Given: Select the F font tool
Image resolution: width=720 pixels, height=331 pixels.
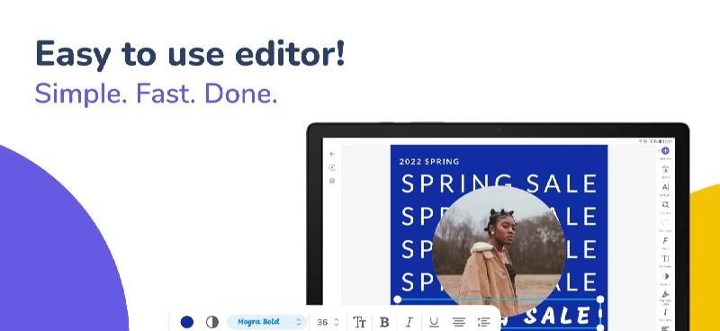Looking at the screenshot, I should pyautogui.click(x=665, y=240).
